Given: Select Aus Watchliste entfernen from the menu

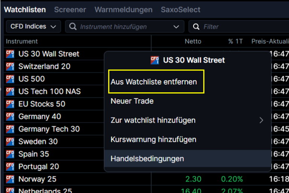Looking at the screenshot, I should (154, 82).
